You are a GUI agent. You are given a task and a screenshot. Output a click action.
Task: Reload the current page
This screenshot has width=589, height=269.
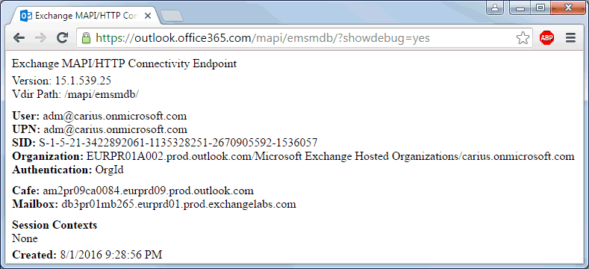click(62, 37)
